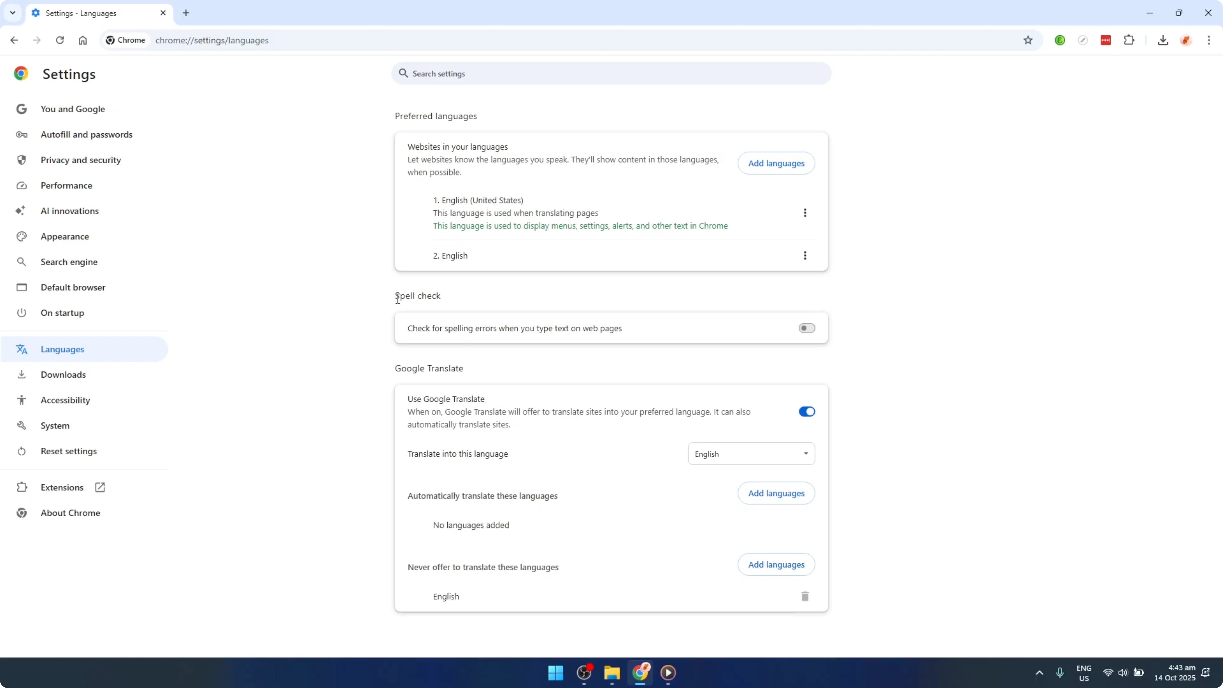Reload the current page
The width and height of the screenshot is (1223, 688).
[60, 40]
